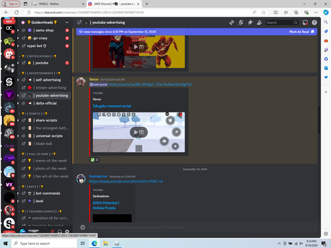331x248 pixels.
Task: Open nypsi-bot channel
Action: [44, 46]
